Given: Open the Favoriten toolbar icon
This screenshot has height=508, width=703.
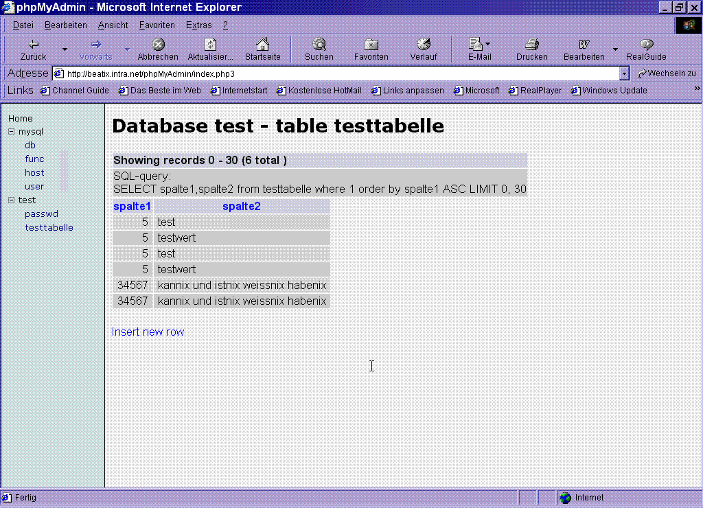Looking at the screenshot, I should click(371, 45).
